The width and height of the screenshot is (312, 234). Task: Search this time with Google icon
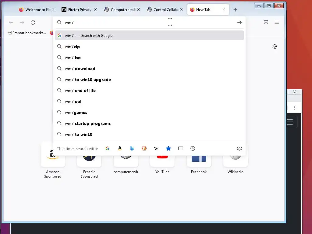(x=108, y=148)
